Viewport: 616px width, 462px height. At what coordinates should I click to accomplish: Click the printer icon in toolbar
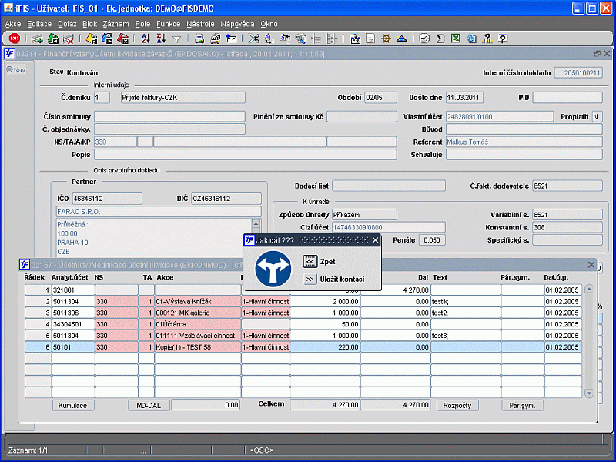tap(199, 38)
